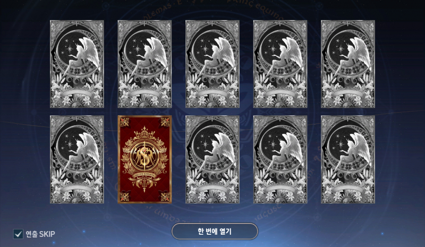
Task: Open the fourth silver card in bottom row
Action: click(x=280, y=159)
